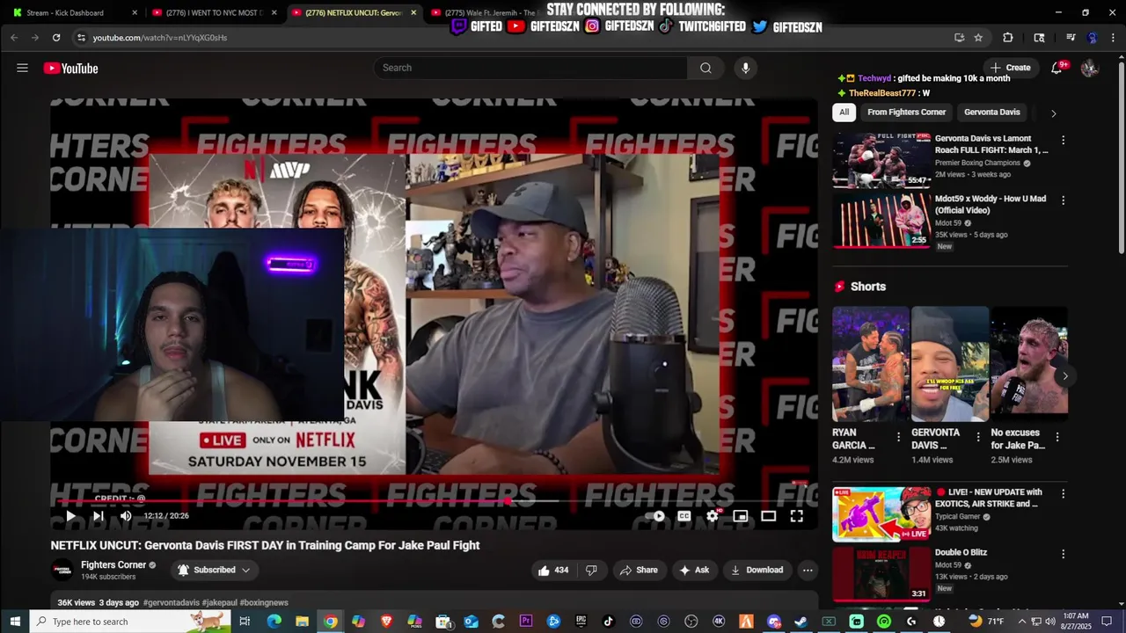Click the address bar URL
This screenshot has width=1126, height=633.
point(160,38)
